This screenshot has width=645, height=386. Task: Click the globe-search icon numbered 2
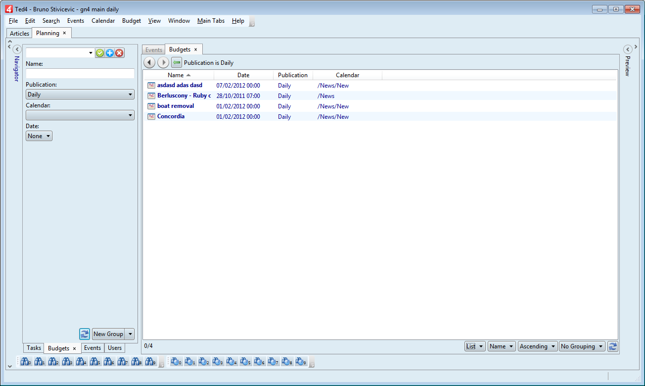click(204, 362)
